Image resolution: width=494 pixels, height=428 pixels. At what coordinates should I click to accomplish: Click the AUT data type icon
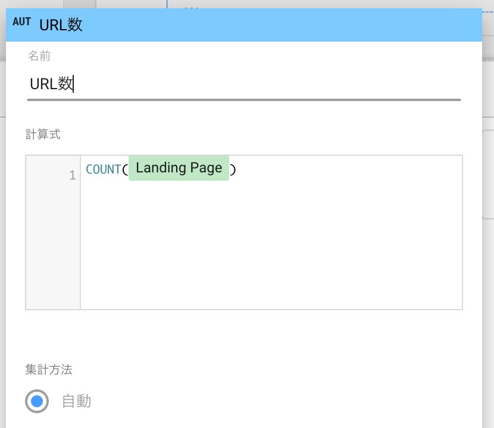(21, 23)
